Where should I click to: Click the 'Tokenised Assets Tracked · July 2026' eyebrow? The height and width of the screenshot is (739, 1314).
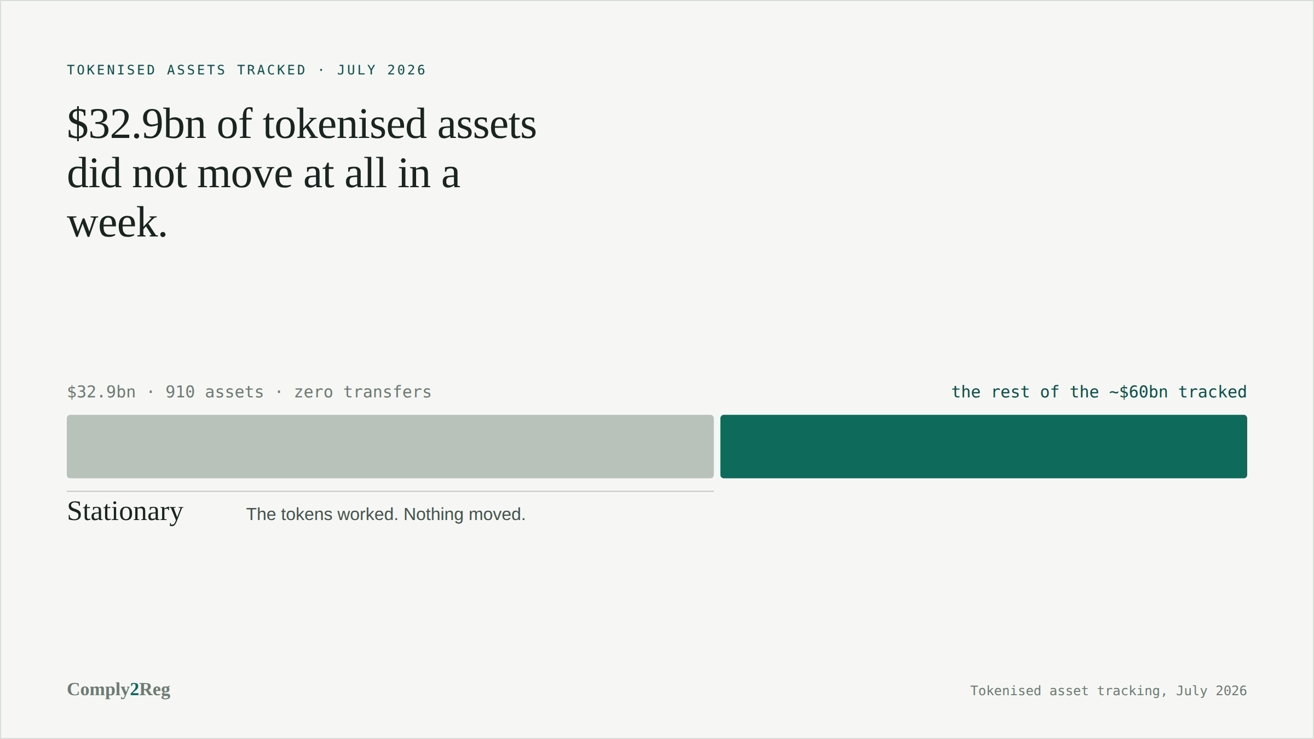click(246, 70)
